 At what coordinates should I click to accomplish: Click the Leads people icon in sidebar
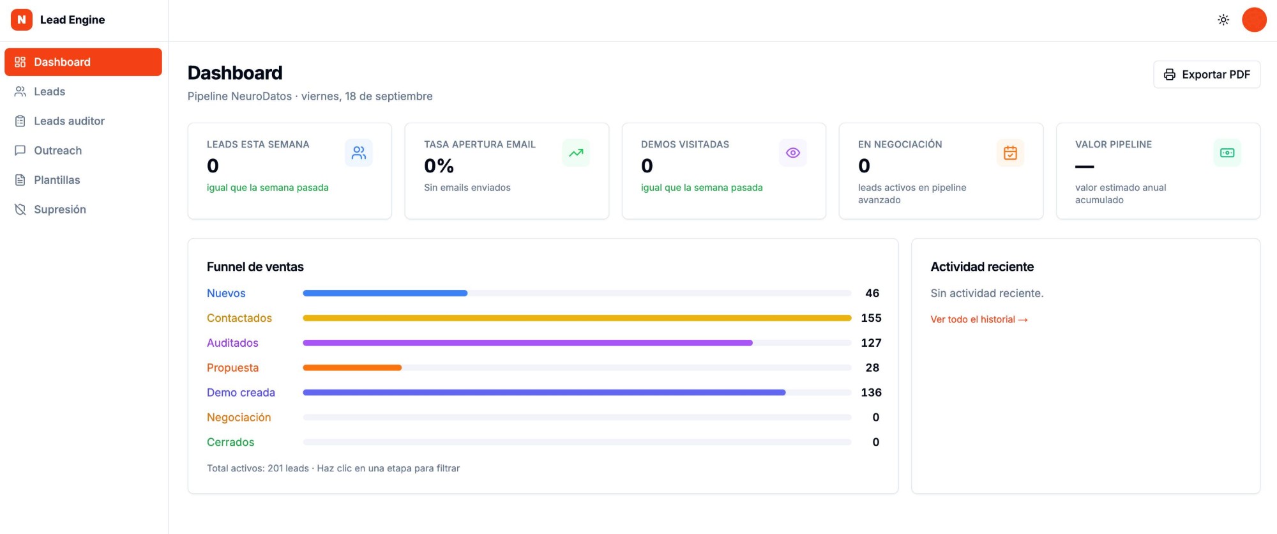click(20, 91)
